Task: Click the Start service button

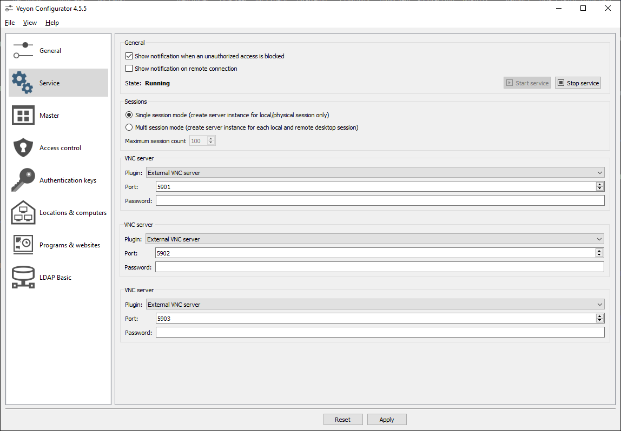Action: pos(527,83)
